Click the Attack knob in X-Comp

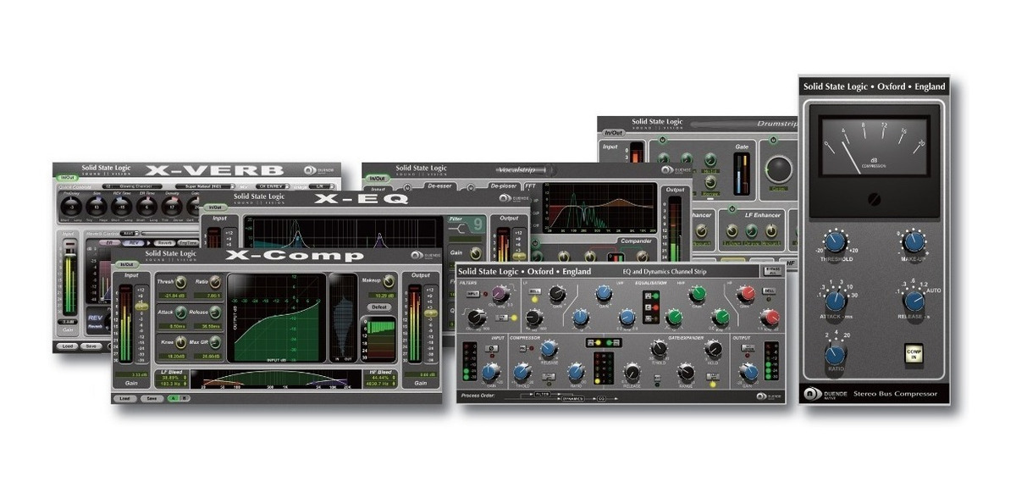click(180, 313)
